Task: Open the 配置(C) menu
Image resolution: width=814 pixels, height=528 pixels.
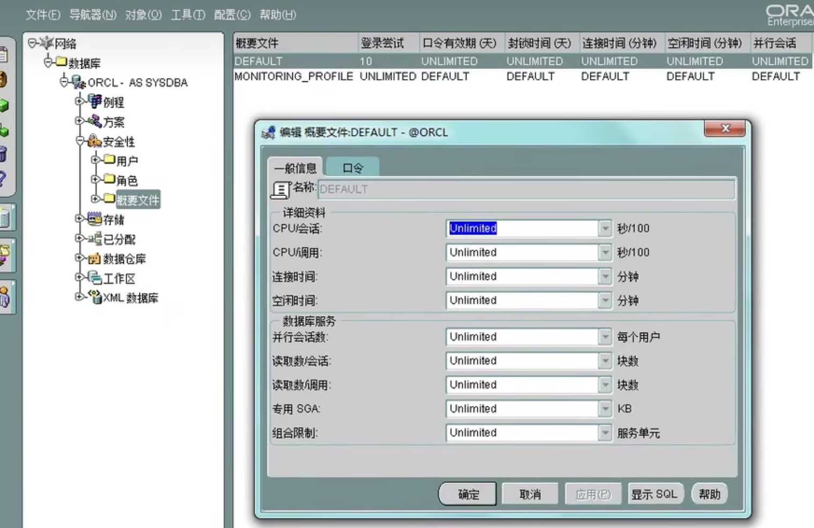Action: pos(232,14)
